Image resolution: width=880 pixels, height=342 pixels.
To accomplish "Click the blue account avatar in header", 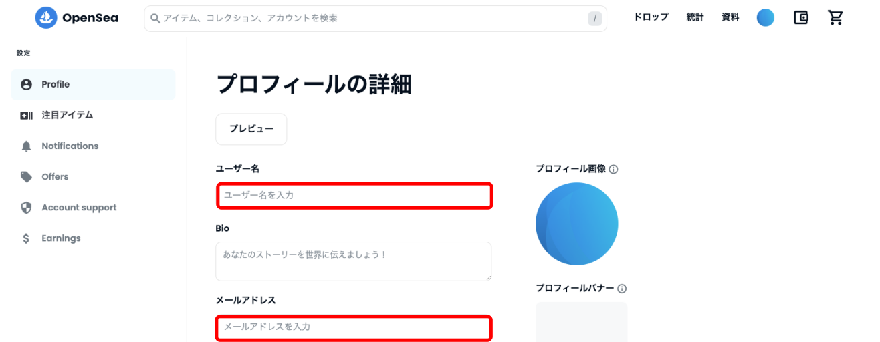I will point(766,18).
